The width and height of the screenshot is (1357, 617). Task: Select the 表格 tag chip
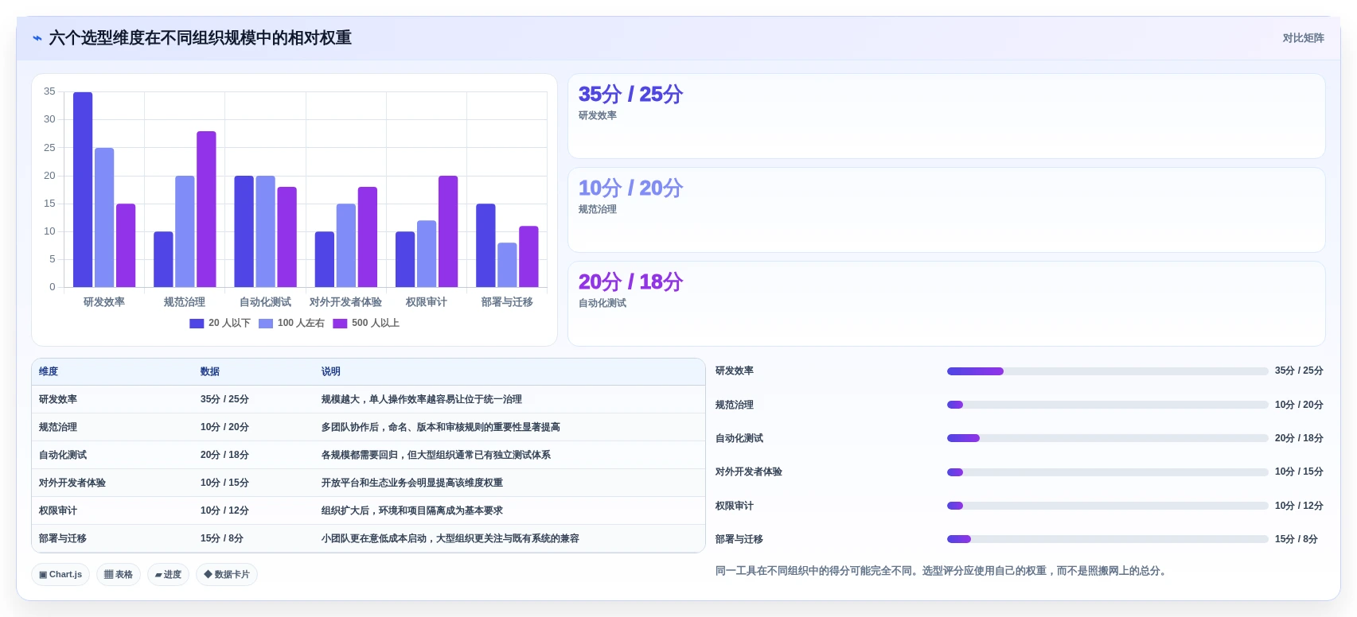(x=119, y=574)
